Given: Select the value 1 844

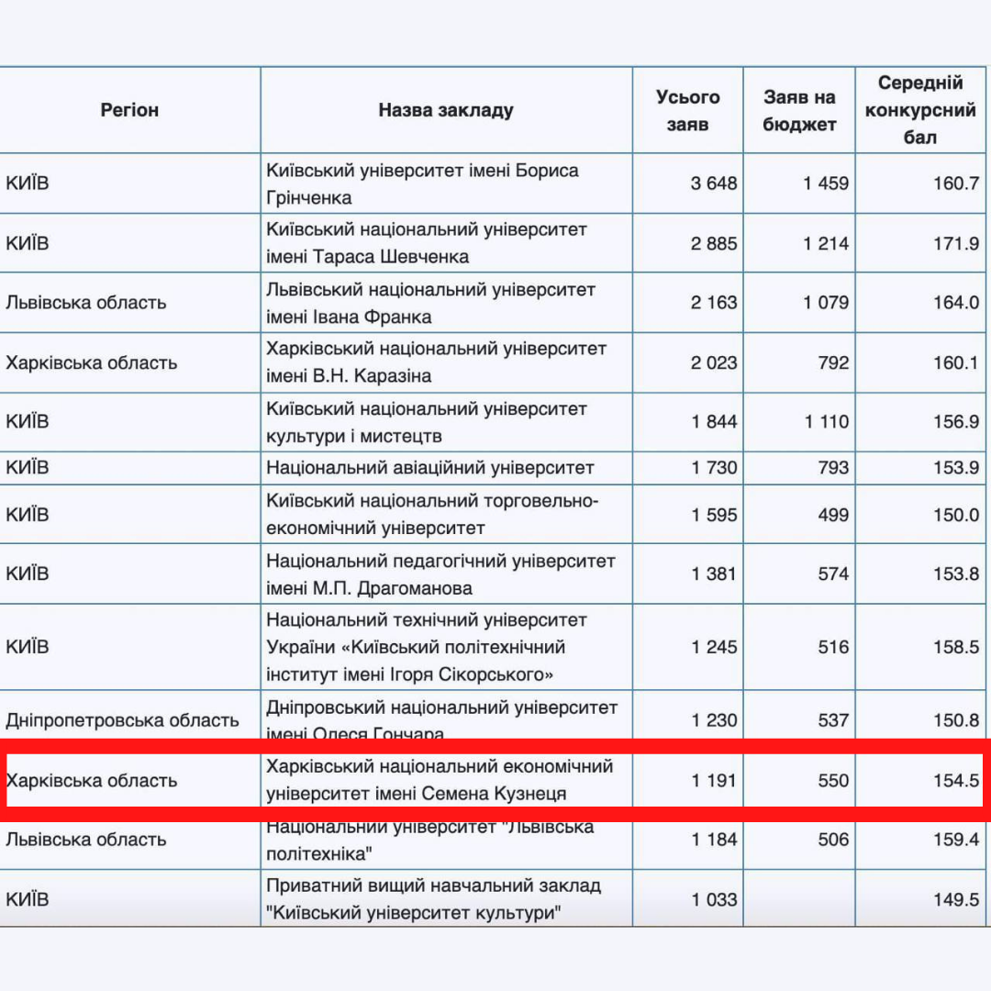Looking at the screenshot, I should click(714, 421).
